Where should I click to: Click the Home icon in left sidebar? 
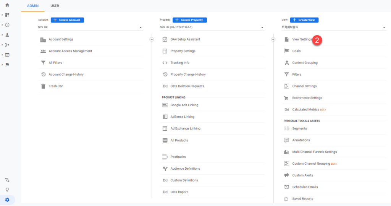7,5
